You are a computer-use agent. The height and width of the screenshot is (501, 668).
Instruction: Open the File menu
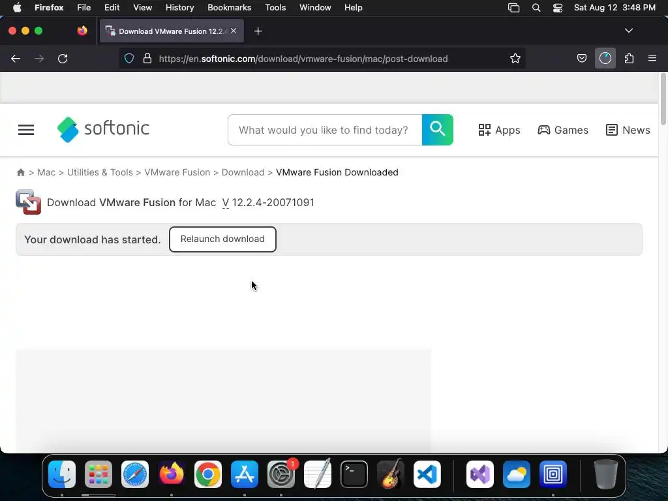(83, 8)
